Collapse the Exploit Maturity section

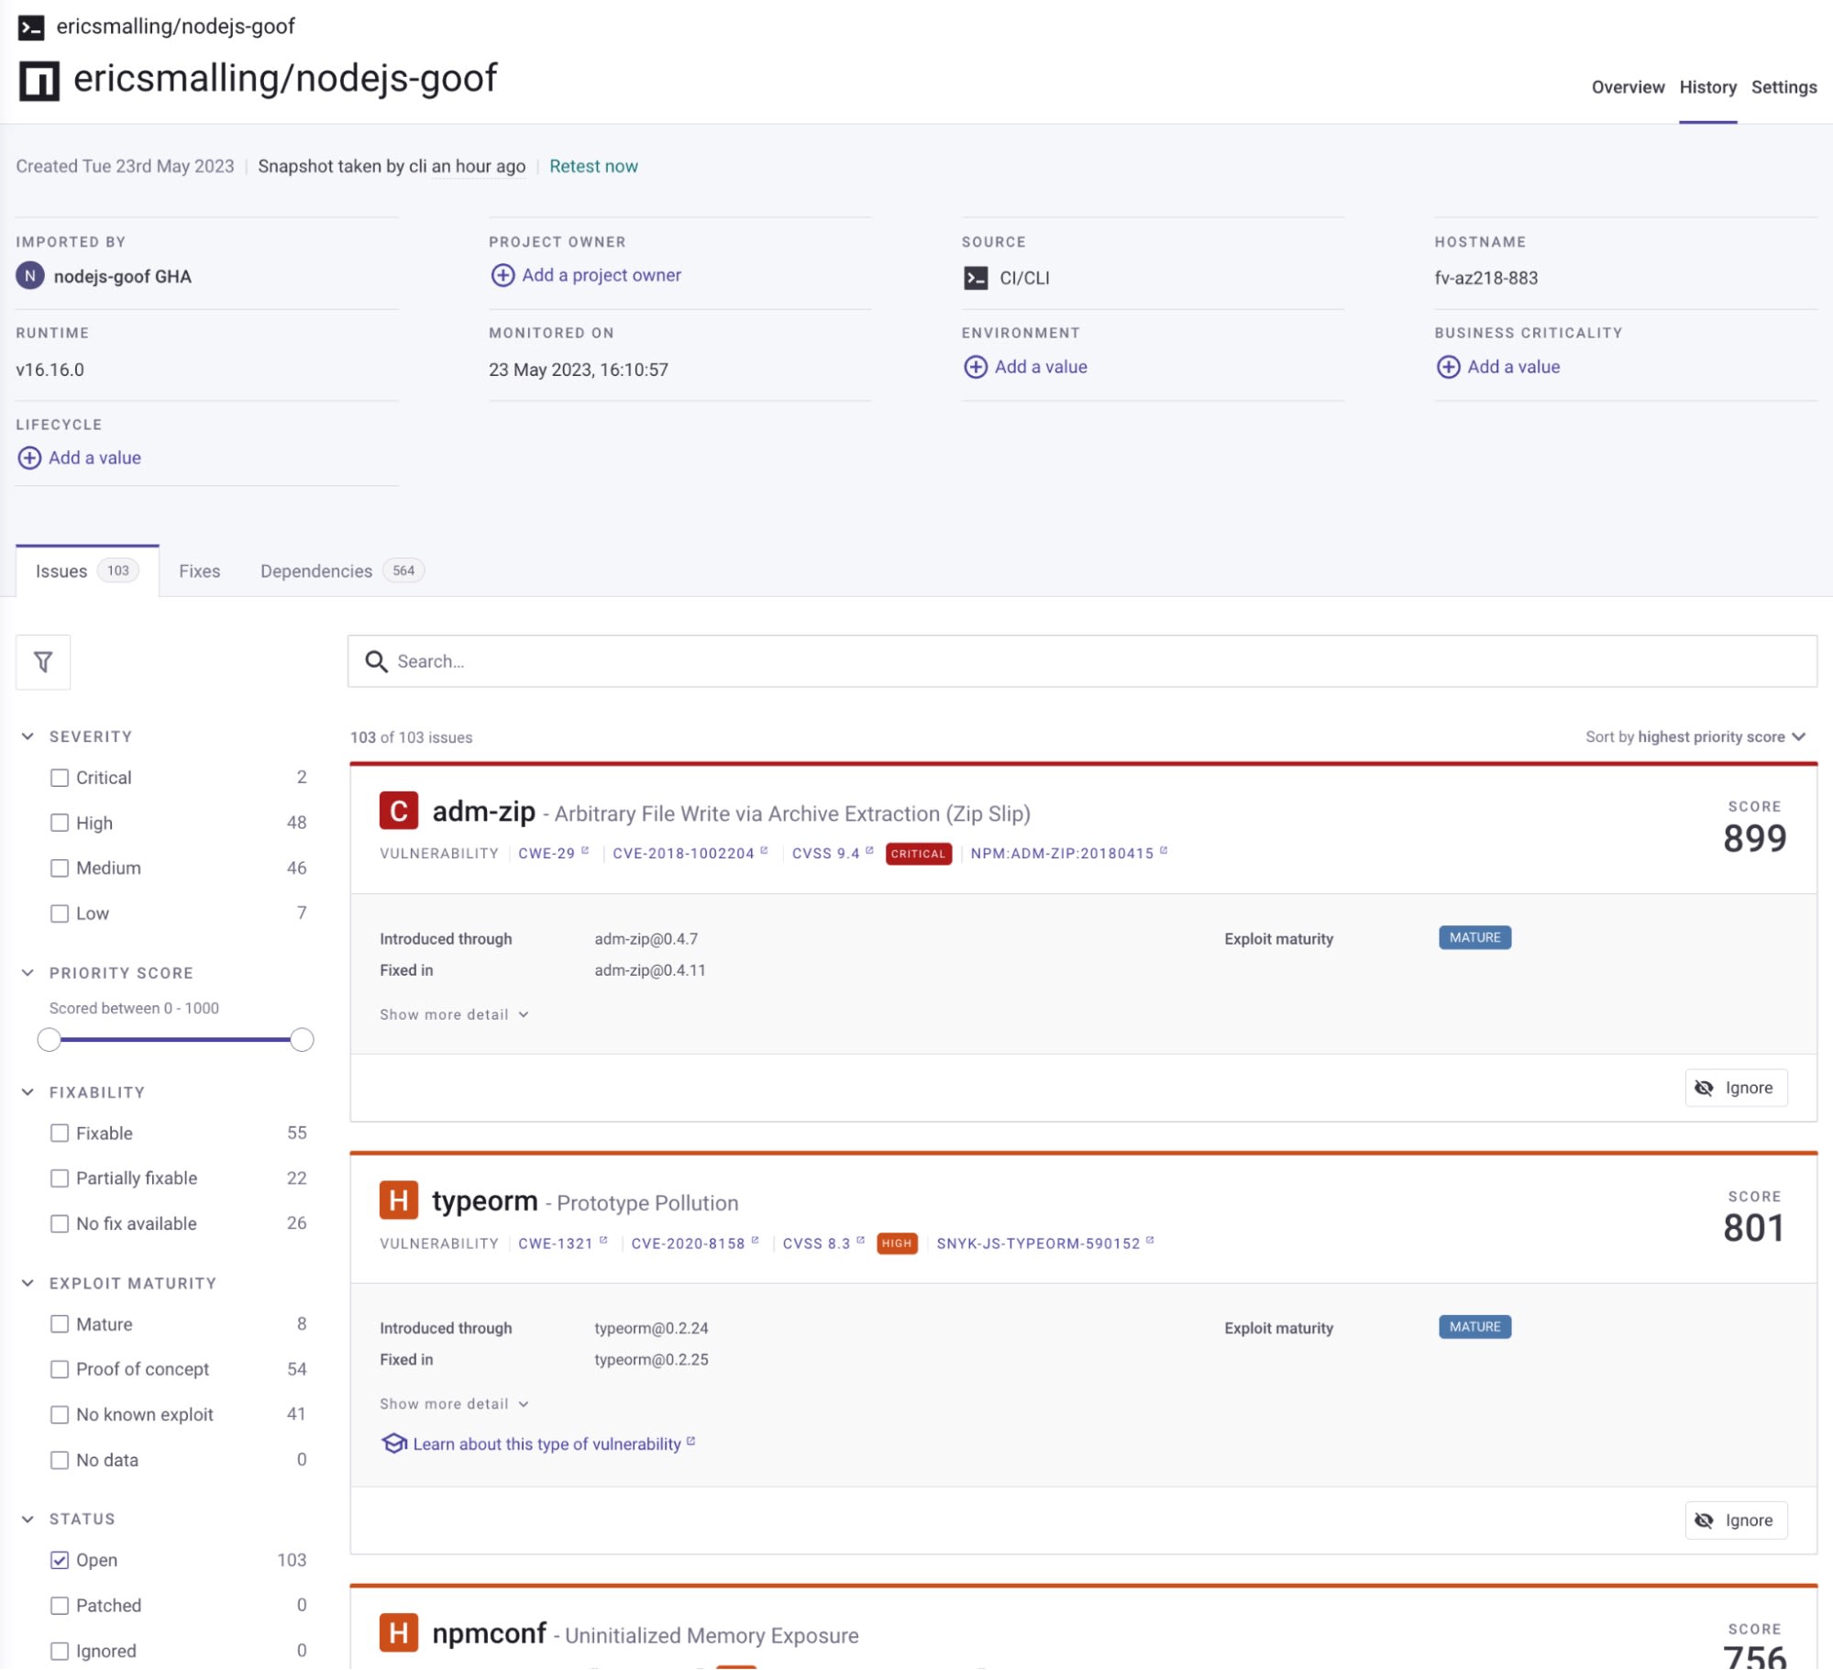click(x=28, y=1283)
